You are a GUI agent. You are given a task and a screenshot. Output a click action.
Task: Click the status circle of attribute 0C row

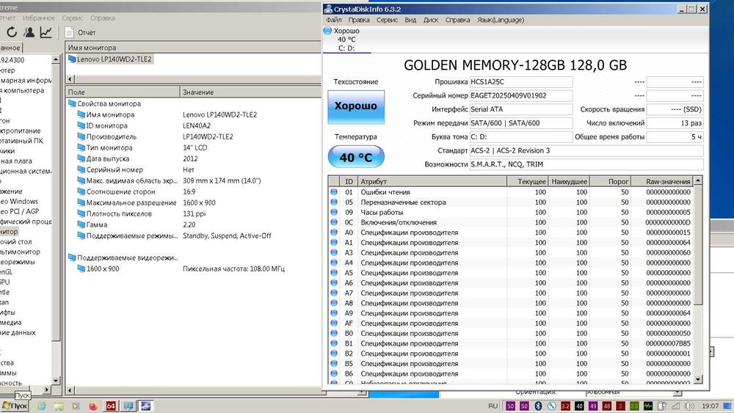pos(334,222)
